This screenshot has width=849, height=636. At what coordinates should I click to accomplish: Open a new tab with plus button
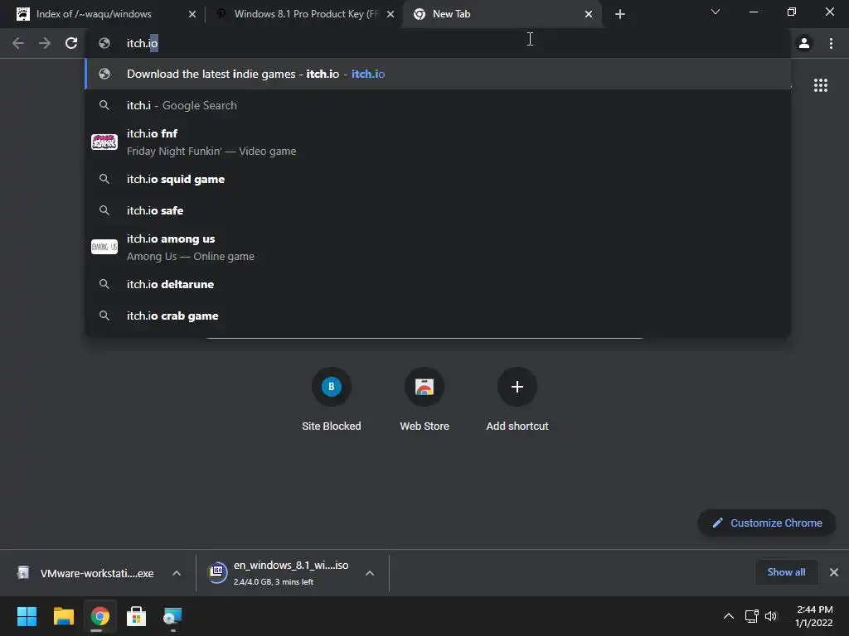[620, 14]
